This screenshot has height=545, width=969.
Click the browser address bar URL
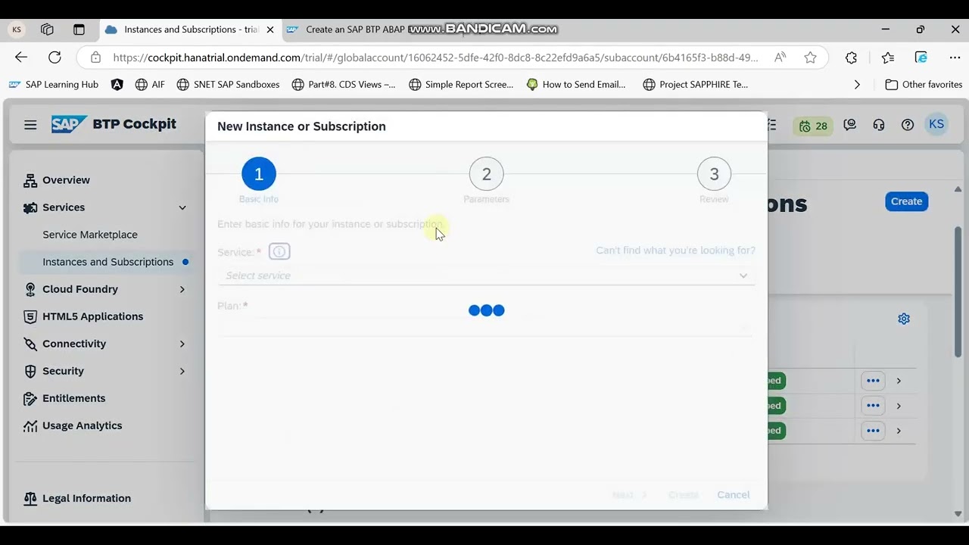(x=435, y=58)
